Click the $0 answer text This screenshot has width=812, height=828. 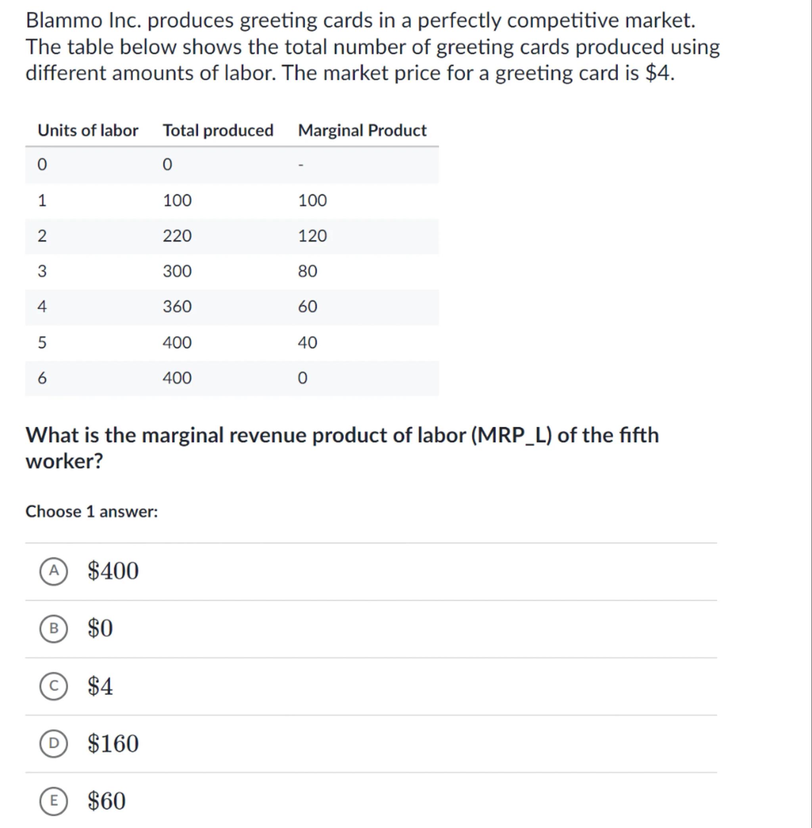click(100, 629)
